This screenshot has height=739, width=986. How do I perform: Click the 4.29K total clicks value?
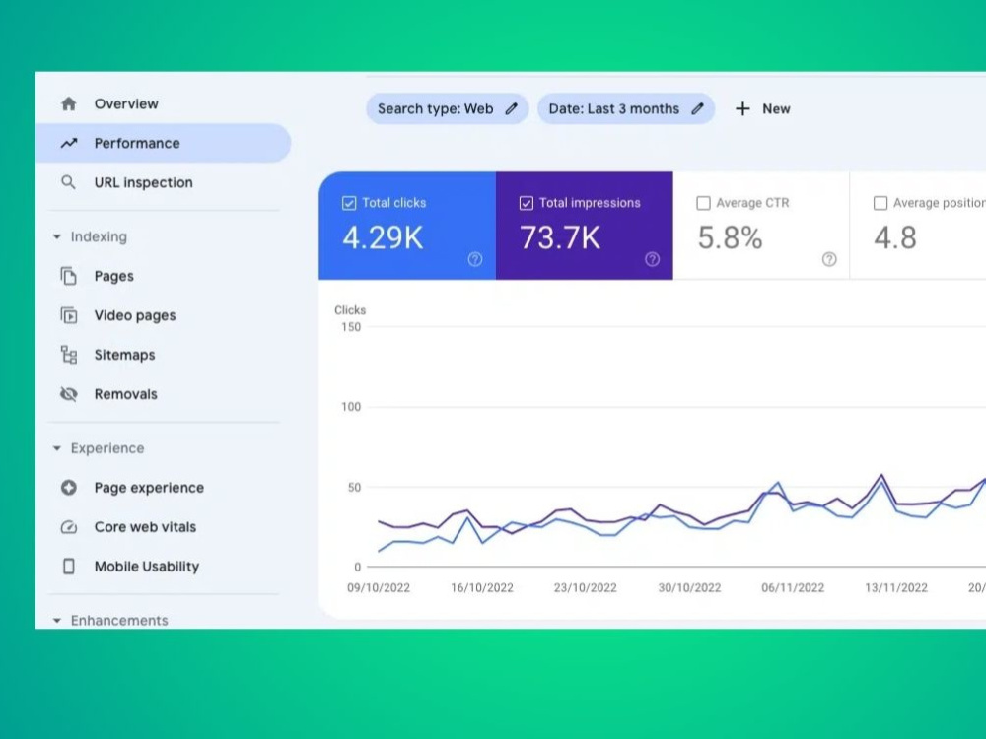coord(383,238)
